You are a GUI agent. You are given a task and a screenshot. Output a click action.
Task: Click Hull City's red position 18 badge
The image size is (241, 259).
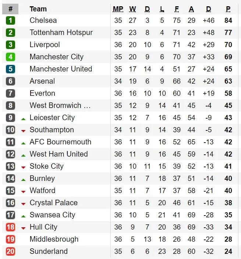tap(10, 227)
